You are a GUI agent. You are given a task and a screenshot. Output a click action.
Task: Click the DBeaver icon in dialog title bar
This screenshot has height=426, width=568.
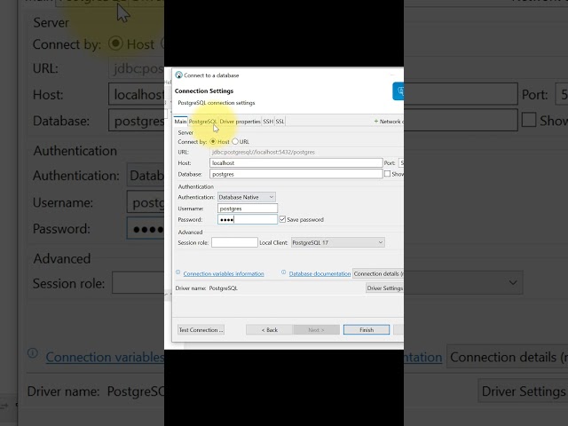(x=178, y=75)
